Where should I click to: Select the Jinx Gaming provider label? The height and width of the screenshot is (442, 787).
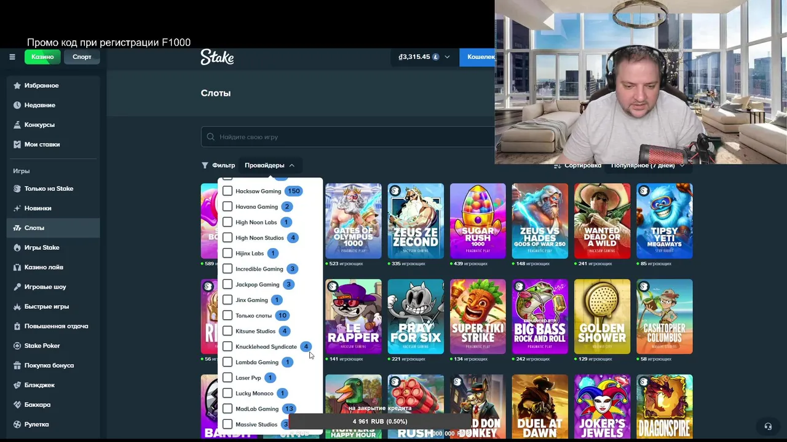(251, 300)
